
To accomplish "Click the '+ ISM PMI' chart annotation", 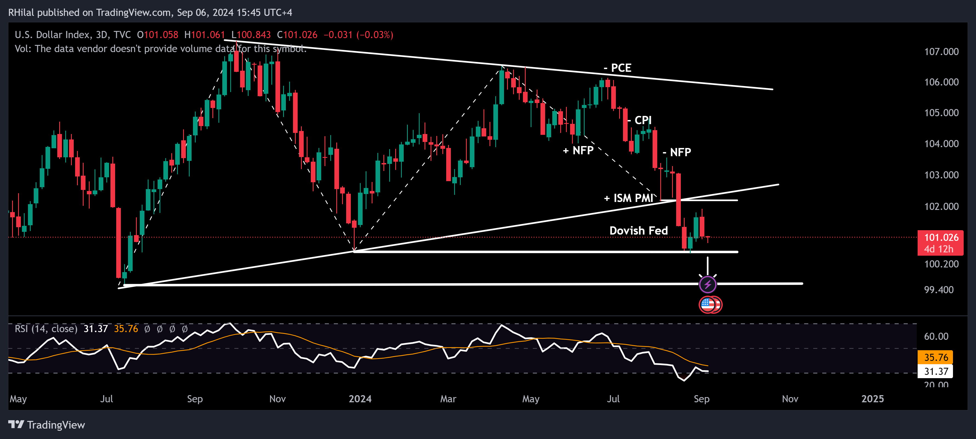I will click(x=628, y=198).
